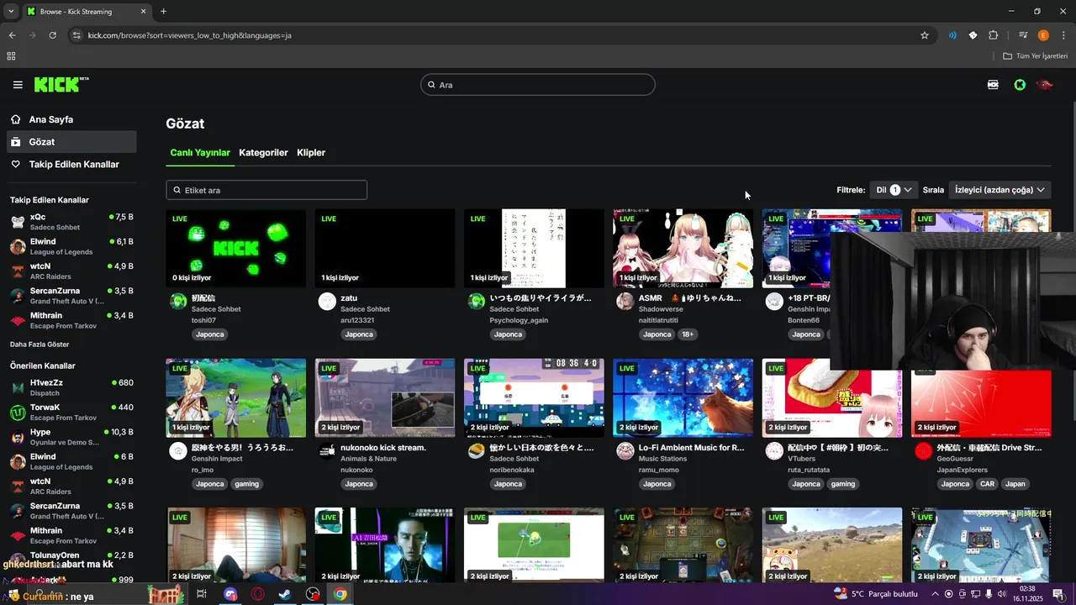Click the Ara search box

pyautogui.click(x=537, y=85)
